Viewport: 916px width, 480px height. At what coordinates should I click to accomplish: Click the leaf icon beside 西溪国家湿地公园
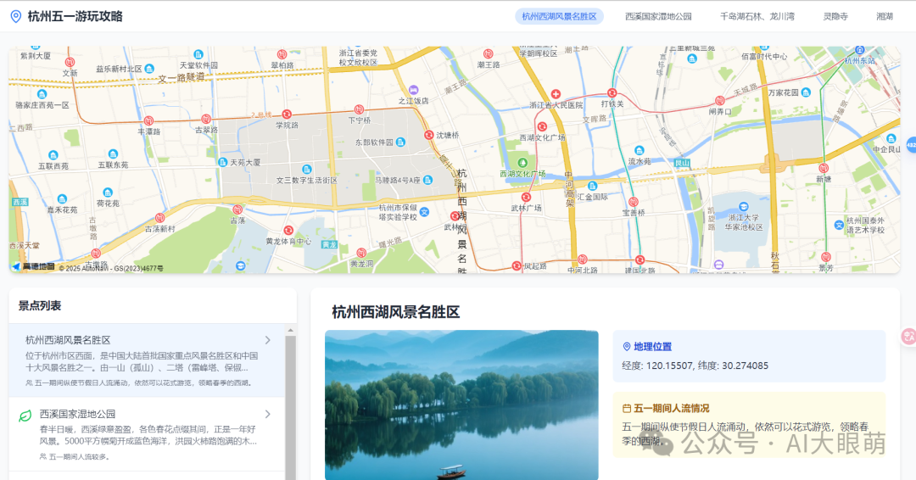25,416
